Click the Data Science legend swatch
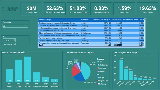The image size is (160, 90). pyautogui.click(x=97, y=65)
